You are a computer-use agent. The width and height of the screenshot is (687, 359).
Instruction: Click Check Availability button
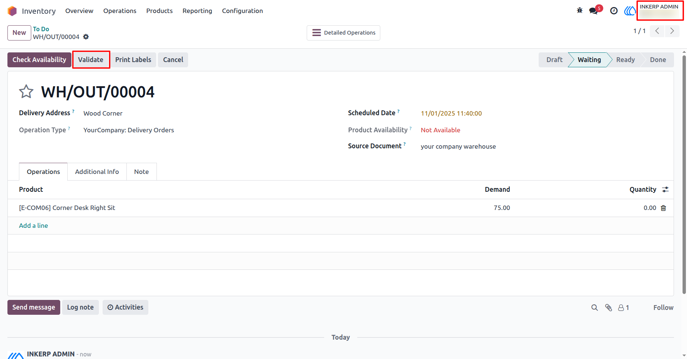39,60
